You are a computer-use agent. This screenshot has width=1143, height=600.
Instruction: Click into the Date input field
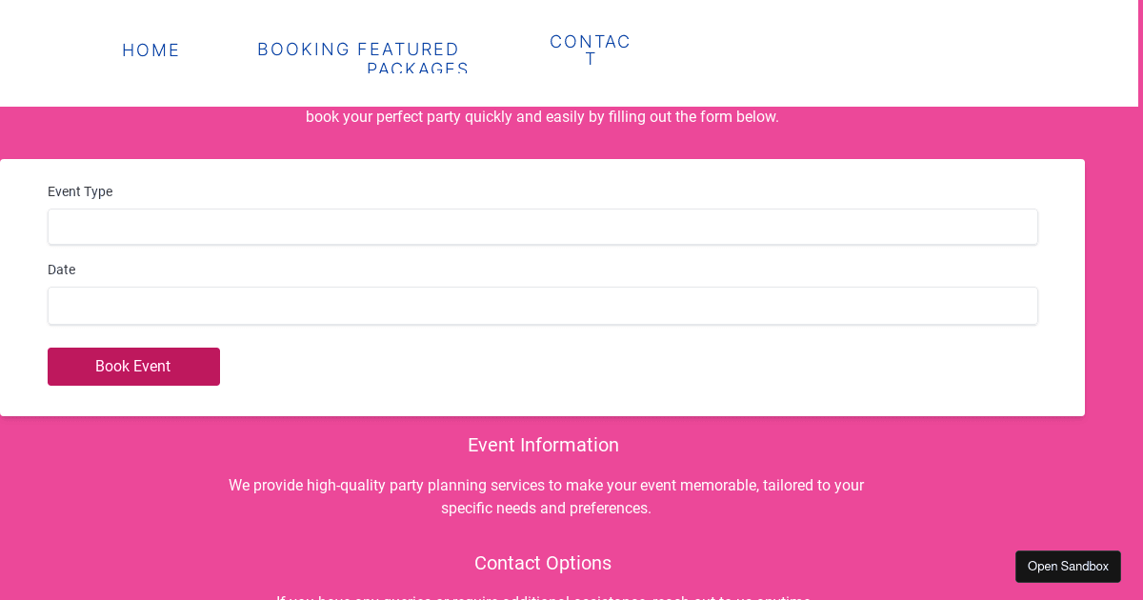pos(542,306)
